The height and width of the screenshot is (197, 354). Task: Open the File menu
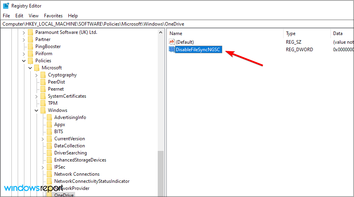click(x=6, y=16)
